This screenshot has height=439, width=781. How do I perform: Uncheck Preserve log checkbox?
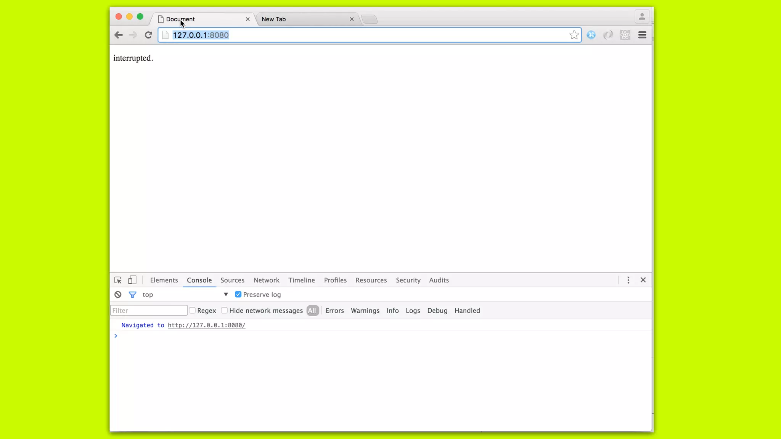tap(238, 295)
